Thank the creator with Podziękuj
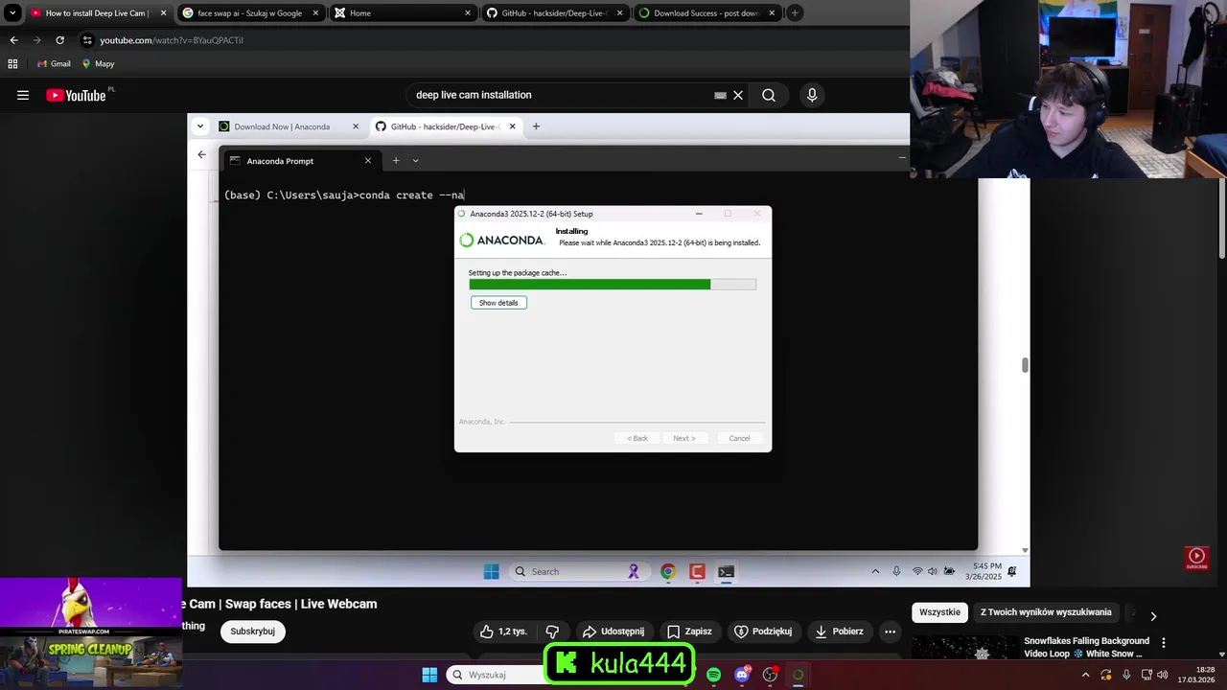The height and width of the screenshot is (690, 1227). [x=763, y=632]
